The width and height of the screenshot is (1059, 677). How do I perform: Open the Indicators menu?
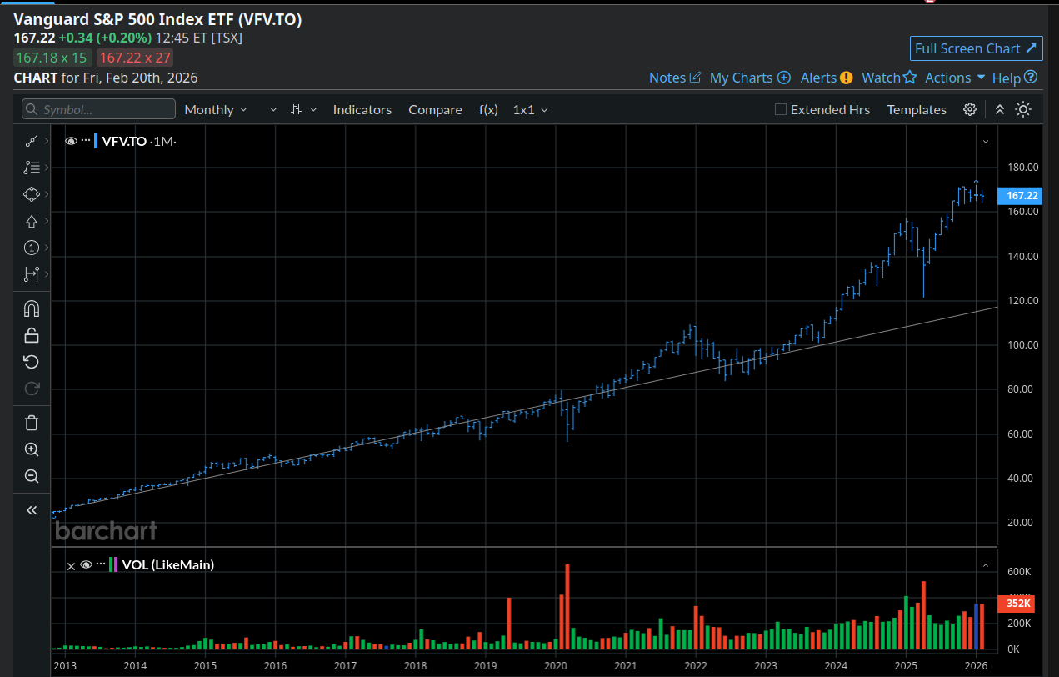click(362, 109)
